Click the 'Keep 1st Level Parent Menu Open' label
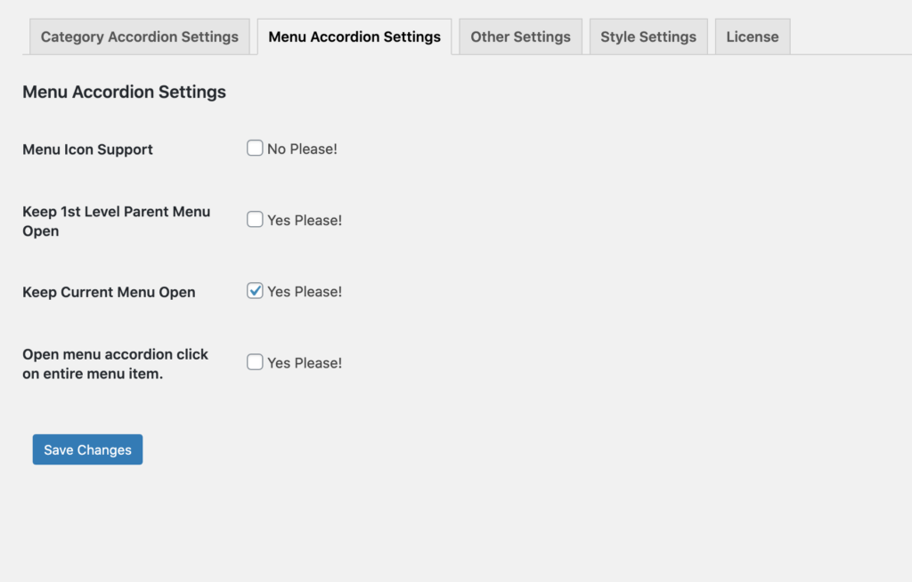The image size is (912, 582). click(x=117, y=221)
